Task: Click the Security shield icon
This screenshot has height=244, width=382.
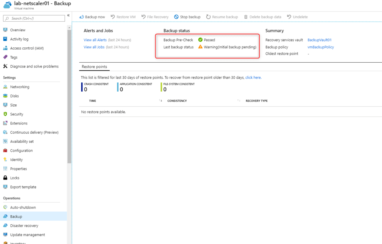Action: coord(5,114)
